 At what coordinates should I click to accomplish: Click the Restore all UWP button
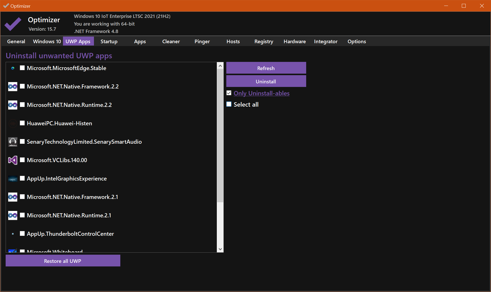tap(63, 261)
